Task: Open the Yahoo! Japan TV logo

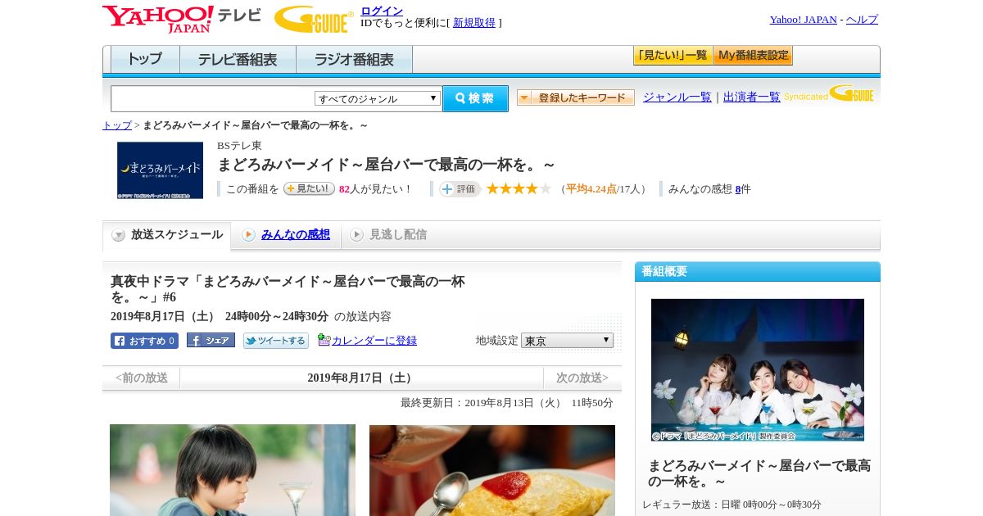Action: 182,19
